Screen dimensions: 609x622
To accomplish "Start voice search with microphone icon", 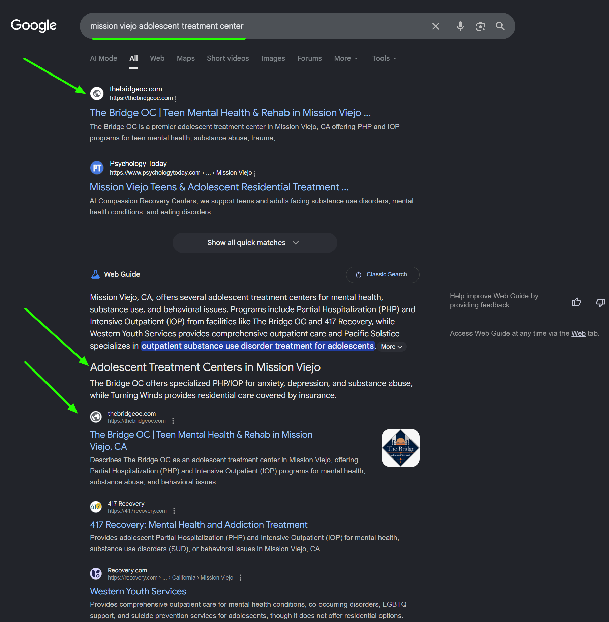I will click(x=460, y=26).
